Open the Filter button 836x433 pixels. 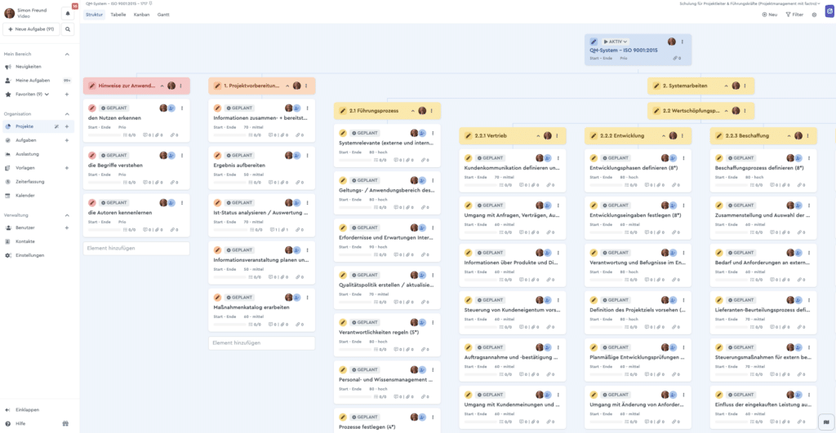coord(794,15)
